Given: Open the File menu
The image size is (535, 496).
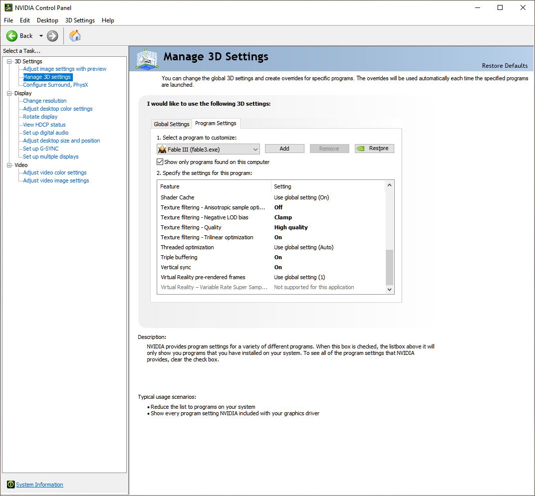Looking at the screenshot, I should point(8,20).
